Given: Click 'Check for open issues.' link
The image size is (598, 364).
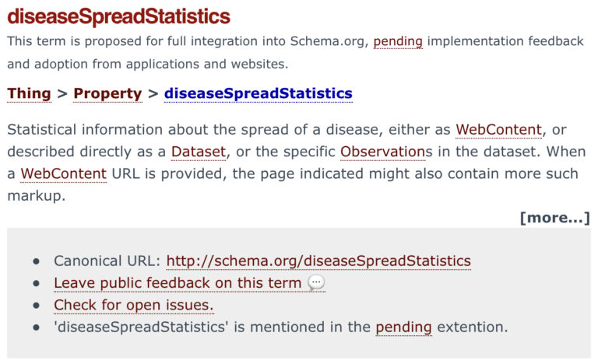Looking at the screenshot, I should [133, 305].
